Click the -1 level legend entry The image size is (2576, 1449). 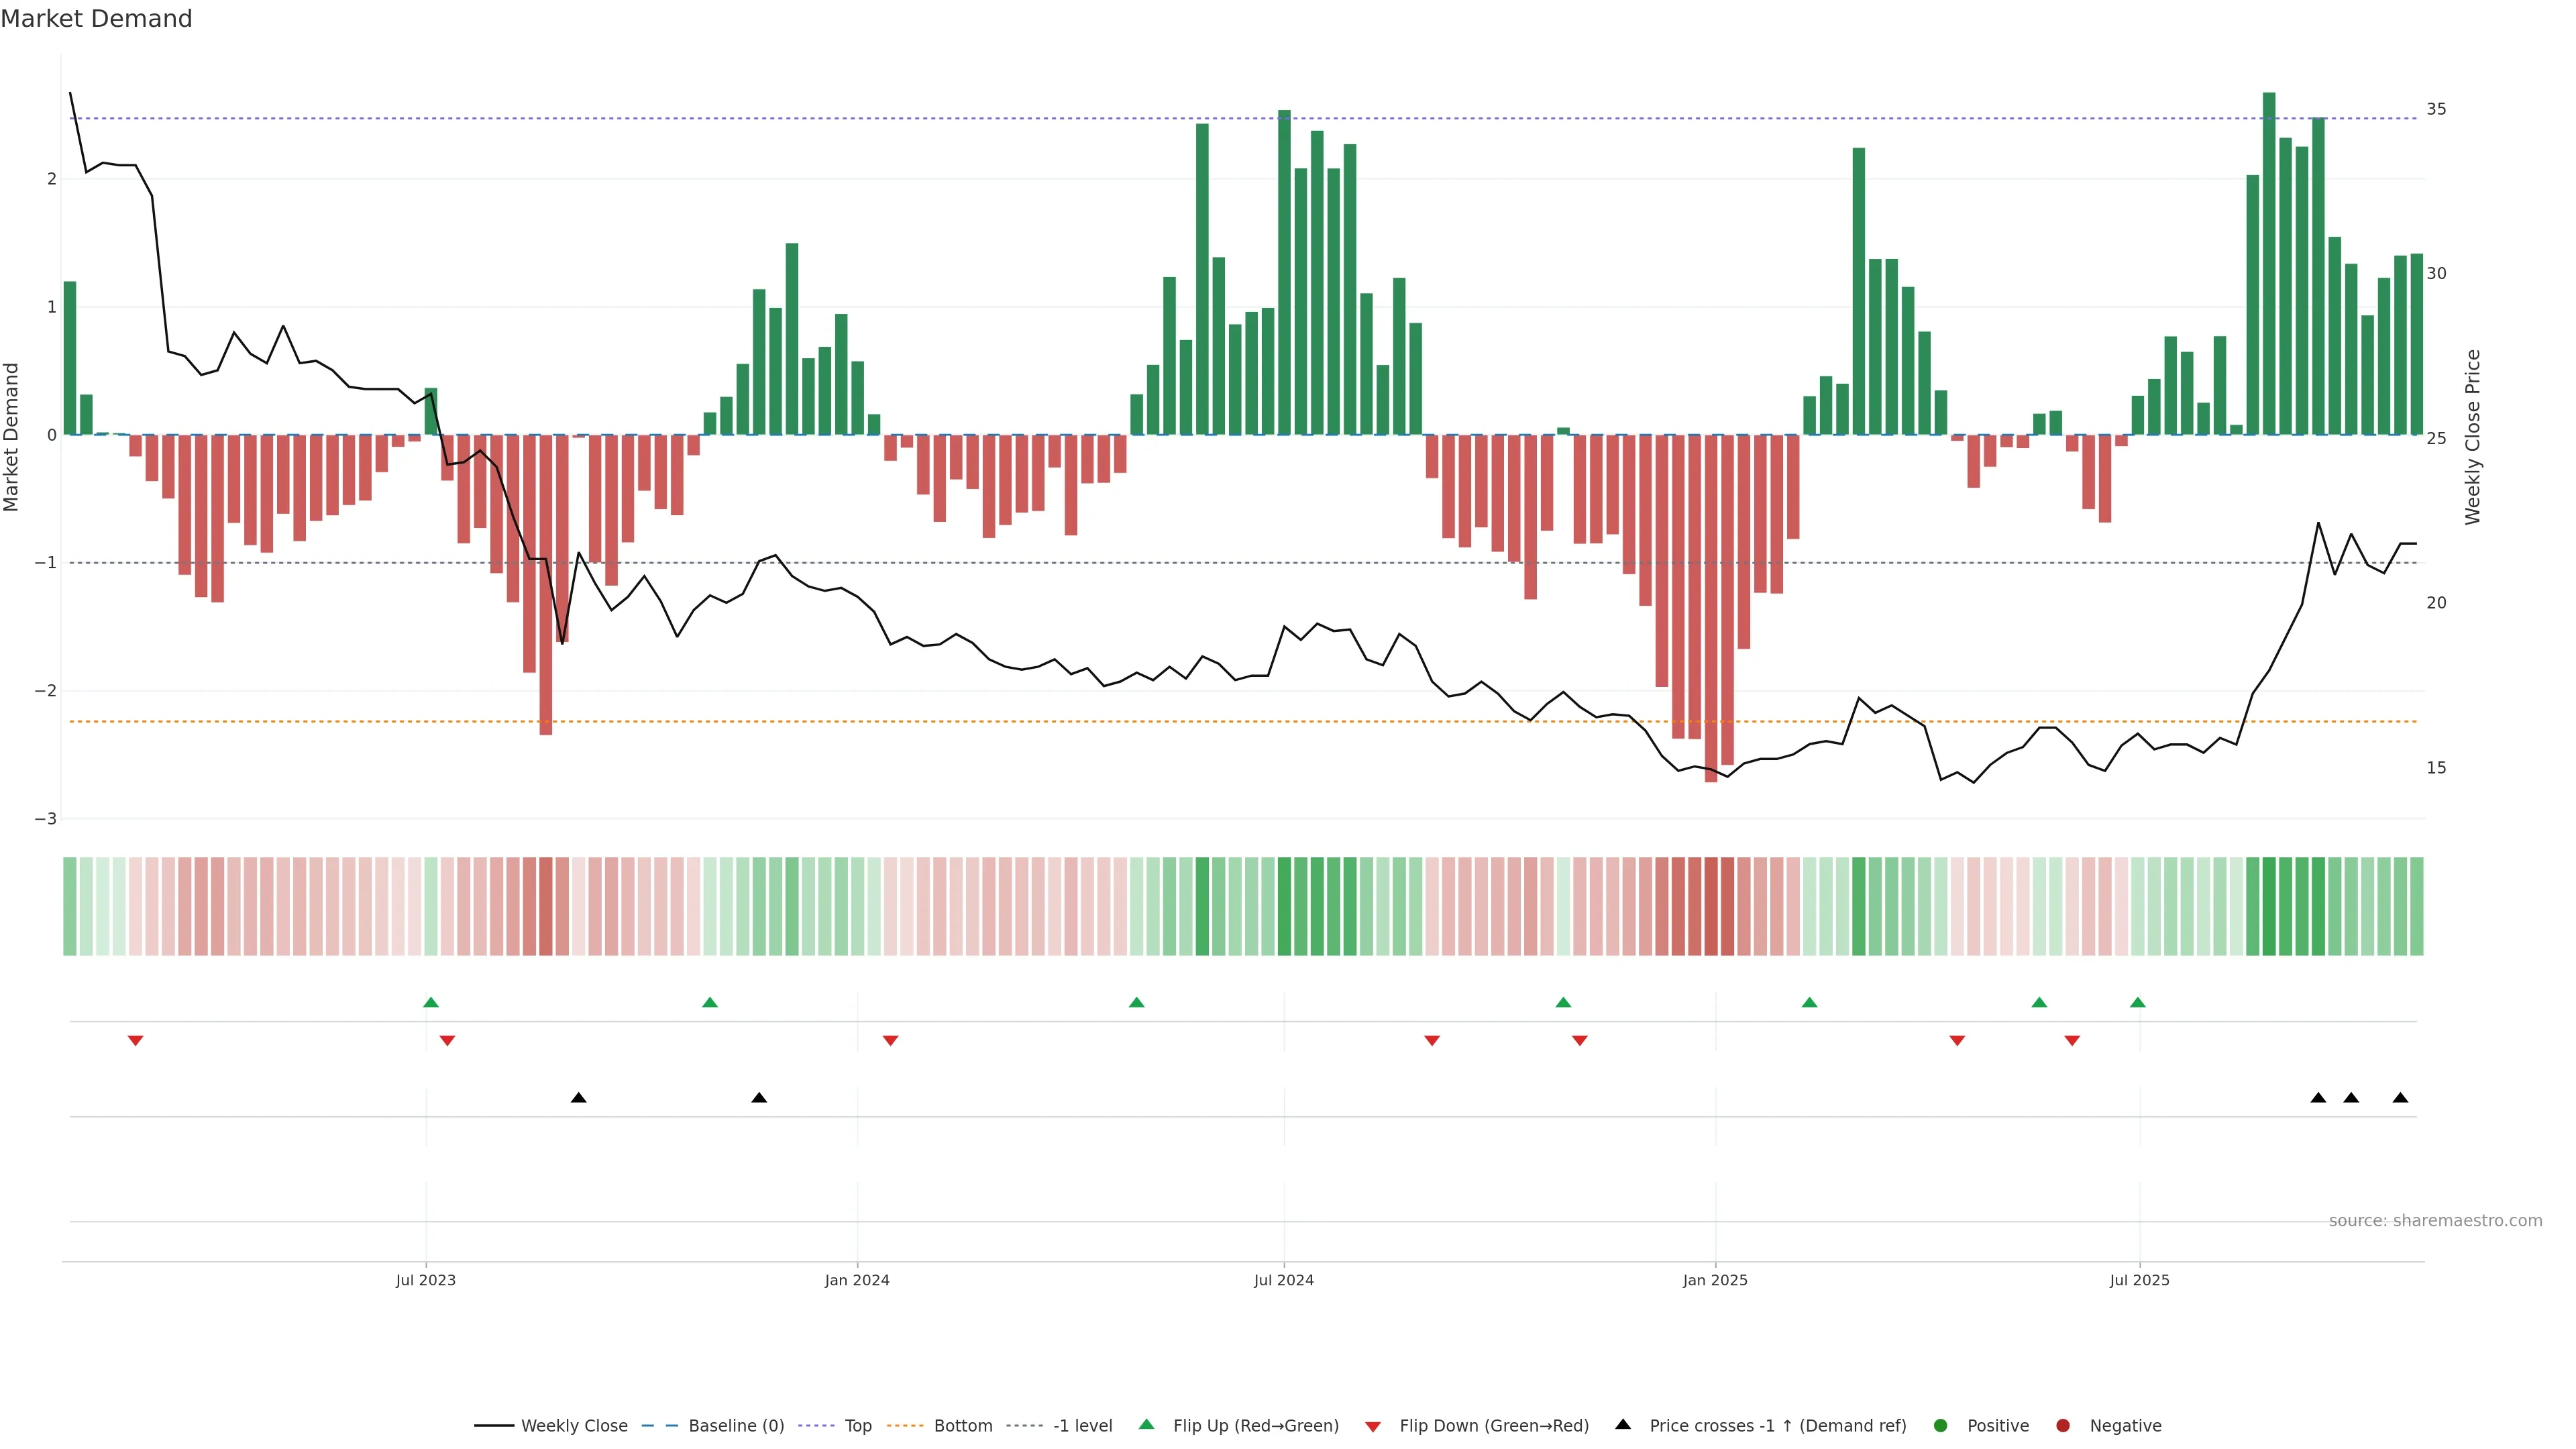click(x=1082, y=1426)
